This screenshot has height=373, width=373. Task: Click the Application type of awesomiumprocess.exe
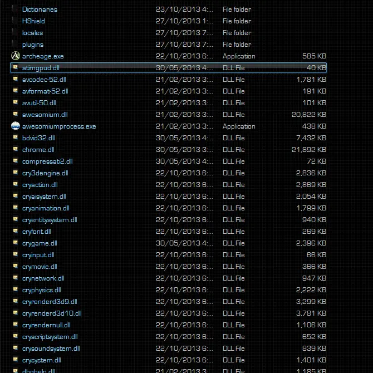[239, 126]
